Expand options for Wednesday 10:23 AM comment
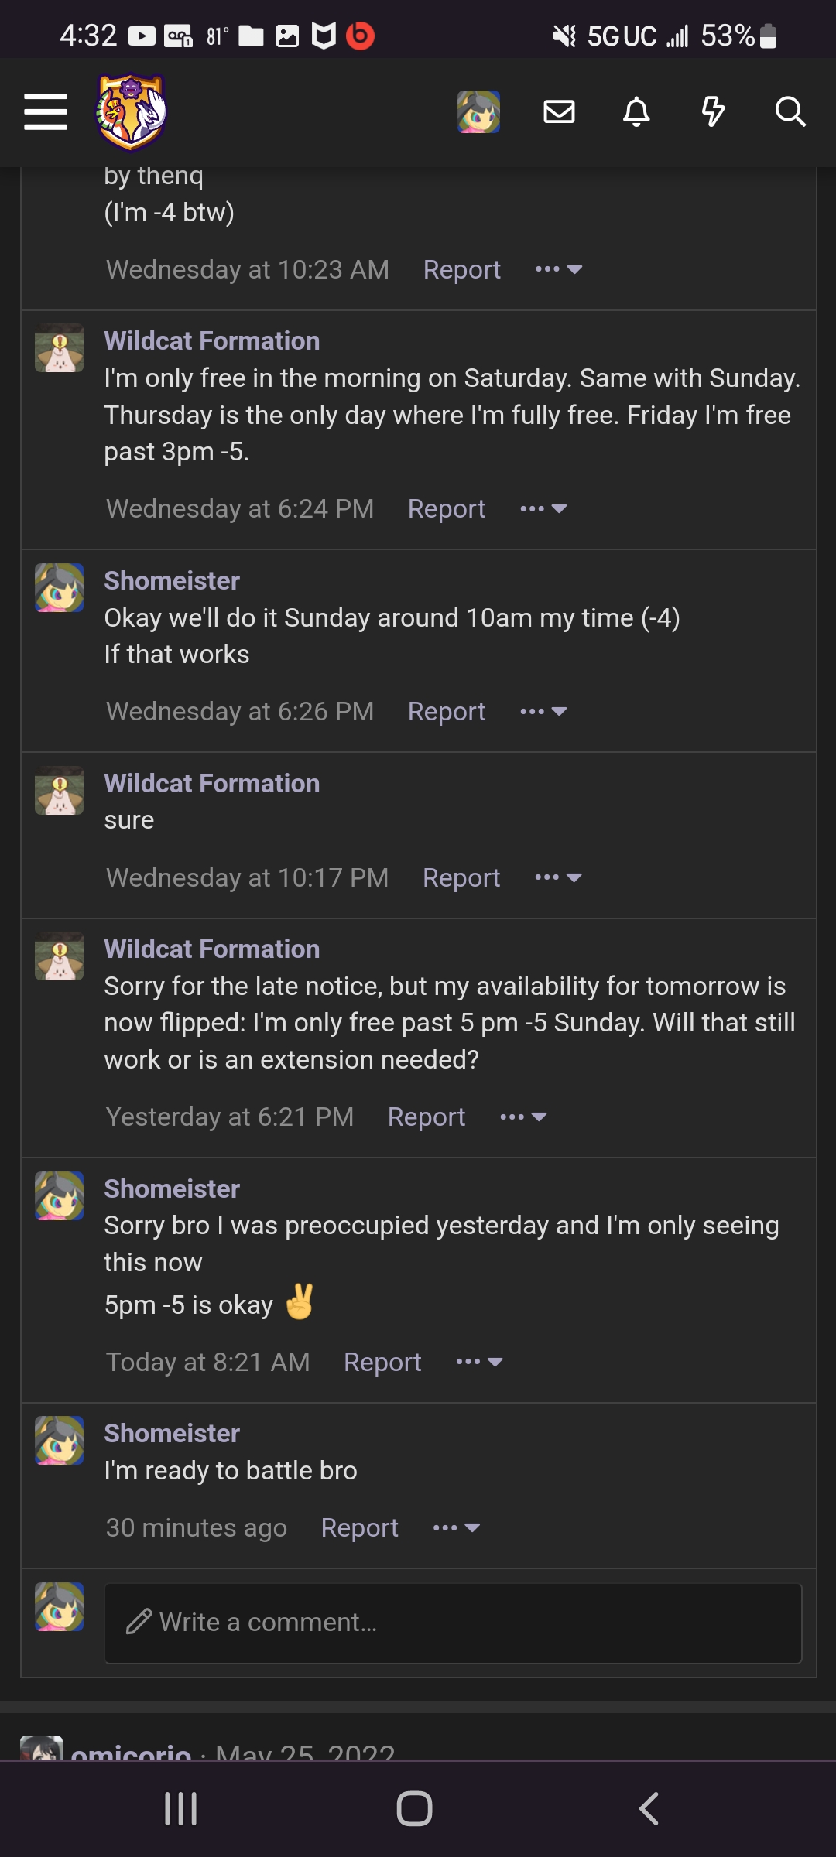Image resolution: width=836 pixels, height=1857 pixels. [559, 269]
